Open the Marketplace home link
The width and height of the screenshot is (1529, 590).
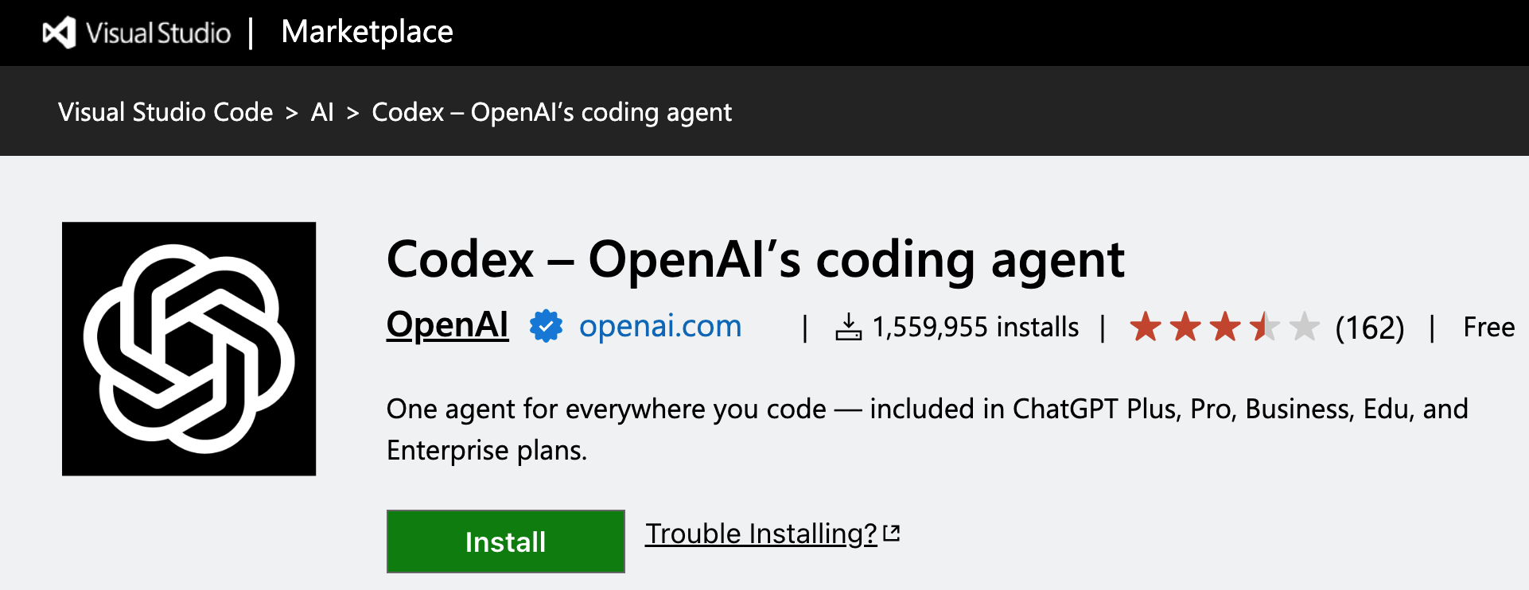367,33
